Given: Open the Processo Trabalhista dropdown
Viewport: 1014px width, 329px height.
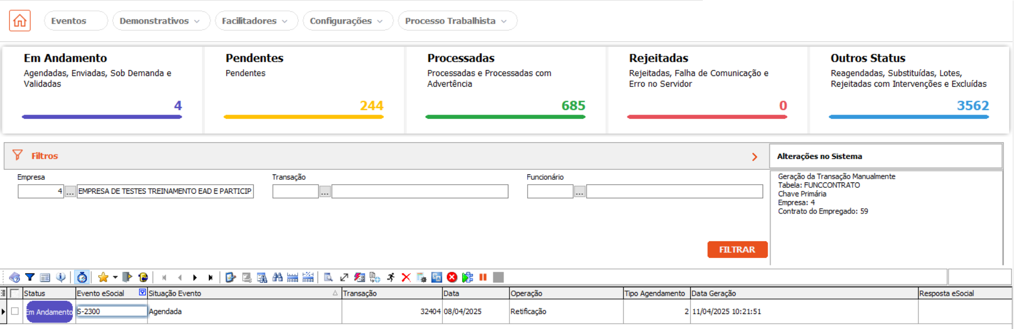Looking at the screenshot, I should tap(456, 21).
